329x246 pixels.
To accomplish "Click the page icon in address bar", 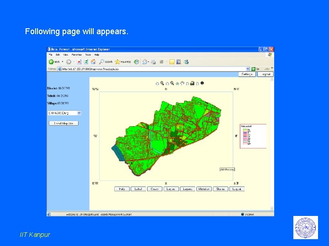I will pyautogui.click(x=59, y=69).
